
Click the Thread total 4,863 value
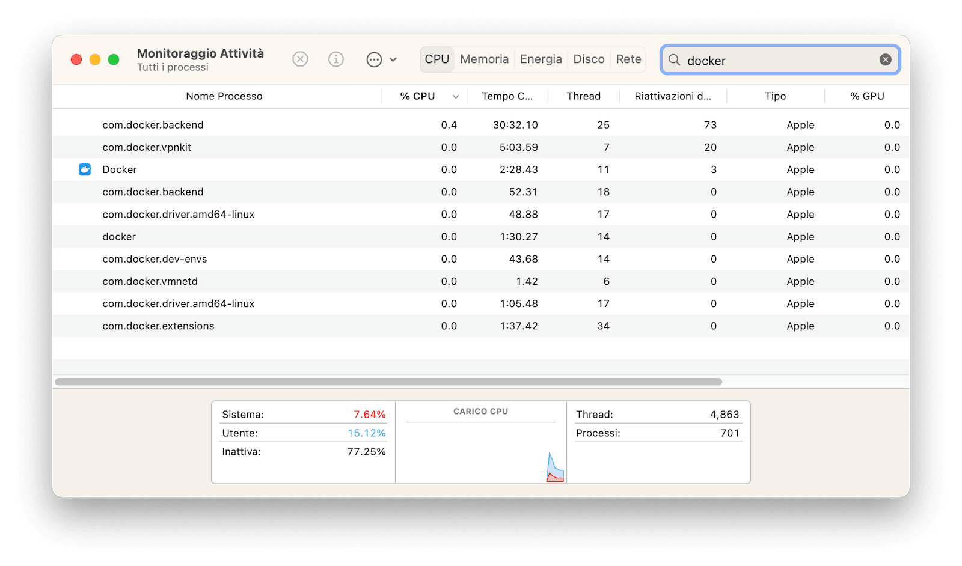coord(725,415)
